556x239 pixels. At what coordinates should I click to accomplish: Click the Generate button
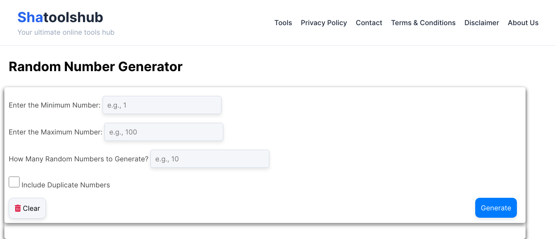click(x=496, y=208)
